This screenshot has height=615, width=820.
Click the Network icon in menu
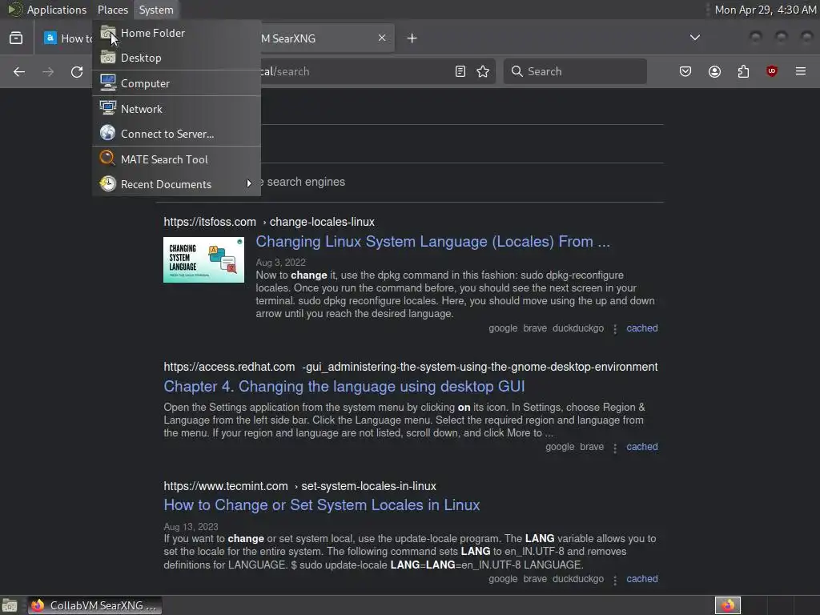point(108,108)
